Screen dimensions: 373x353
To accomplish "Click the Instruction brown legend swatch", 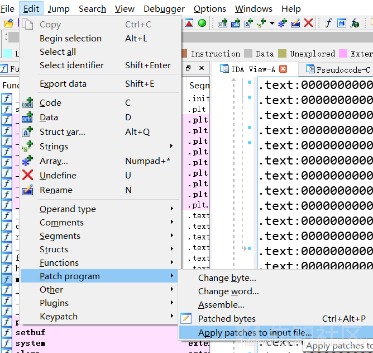I will [x=184, y=54].
